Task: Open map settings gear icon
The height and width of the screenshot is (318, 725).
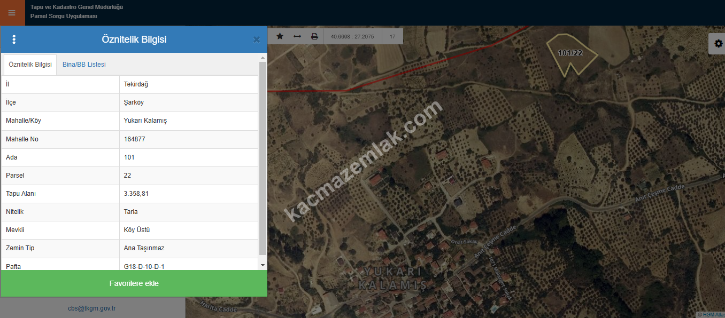Action: click(x=718, y=44)
